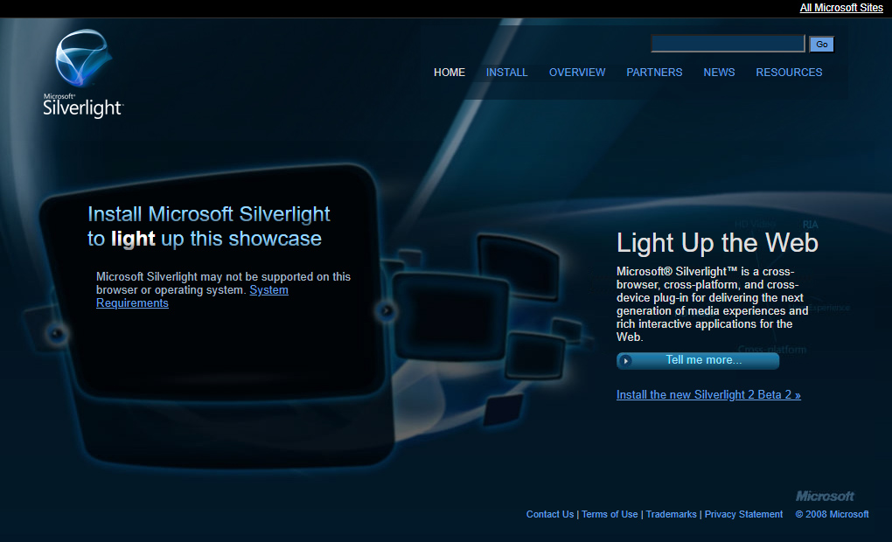This screenshot has height=542, width=892.
Task: Click the Microsoft logo in the footer
Action: click(825, 497)
